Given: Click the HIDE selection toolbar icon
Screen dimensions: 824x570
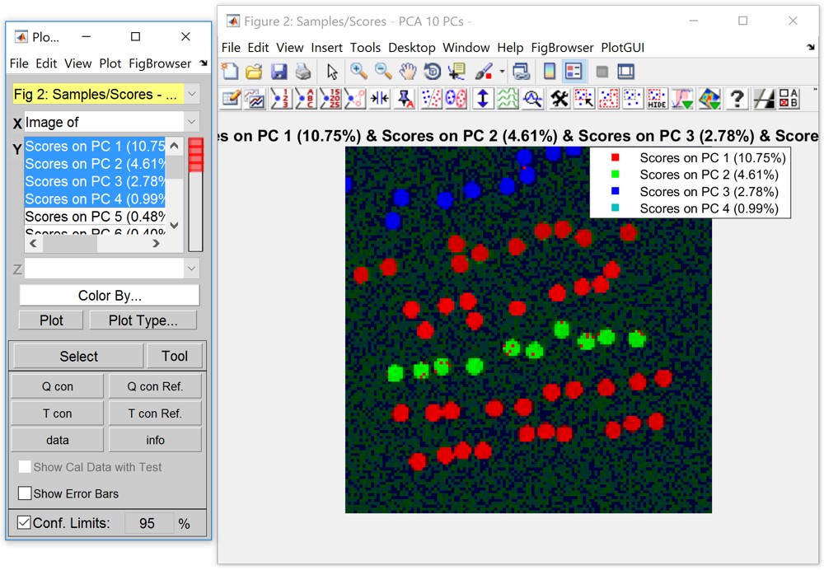Looking at the screenshot, I should click(657, 100).
